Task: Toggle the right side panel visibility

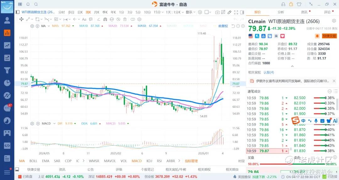Action: click(242, 12)
